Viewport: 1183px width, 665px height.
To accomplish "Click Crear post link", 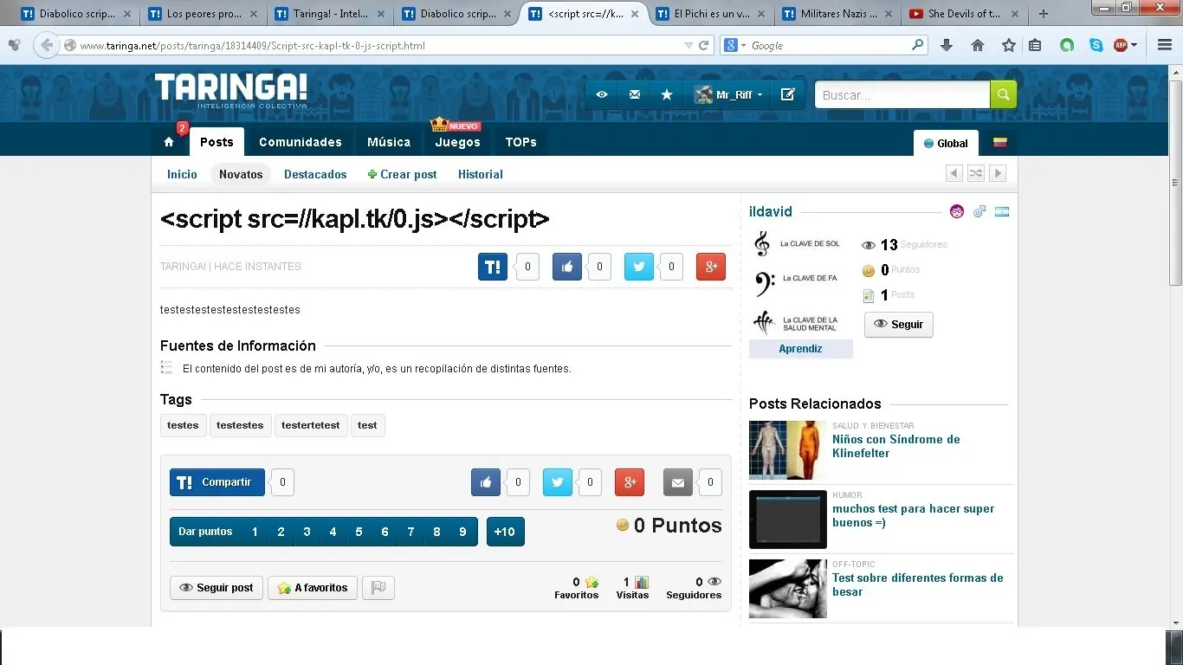I will (402, 174).
